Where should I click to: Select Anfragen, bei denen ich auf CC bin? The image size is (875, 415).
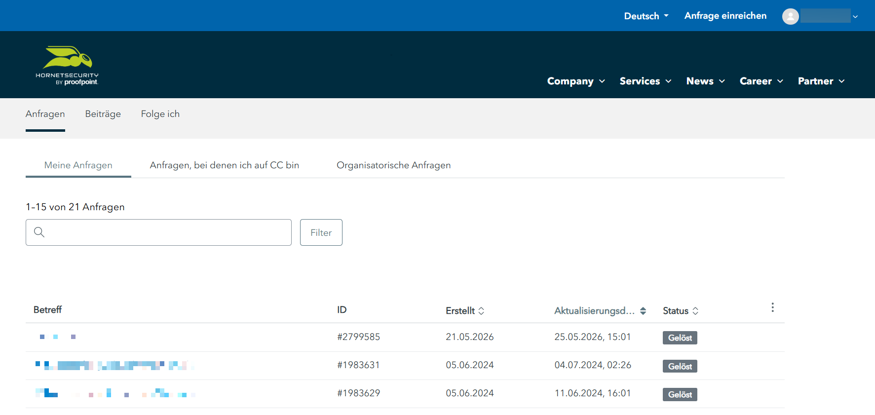tap(225, 165)
